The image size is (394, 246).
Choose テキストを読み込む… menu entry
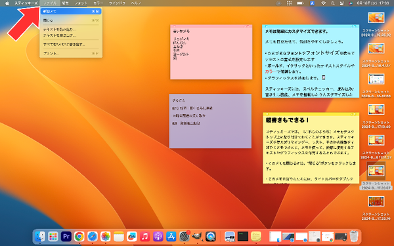click(71, 30)
